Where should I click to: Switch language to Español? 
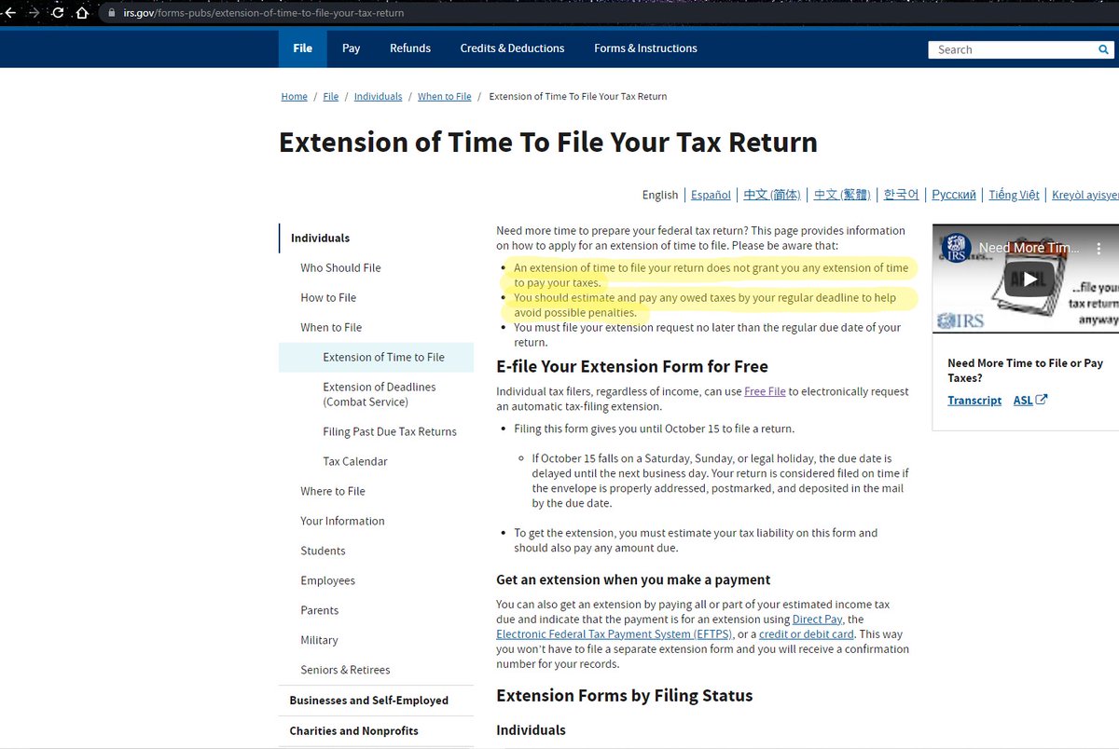point(711,195)
